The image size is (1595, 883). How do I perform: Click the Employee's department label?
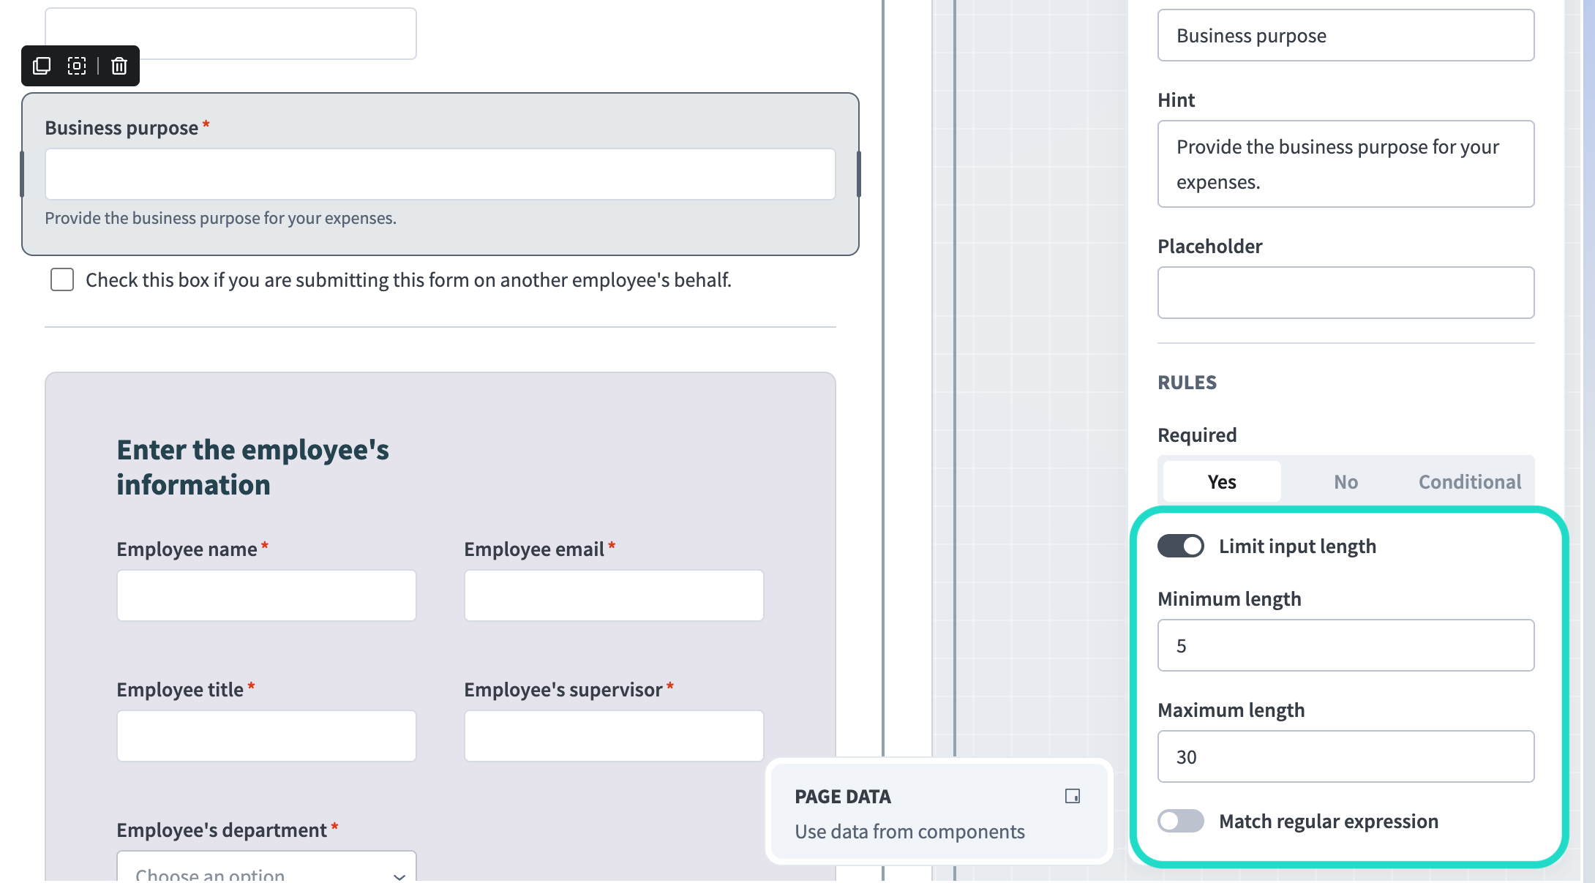point(222,830)
